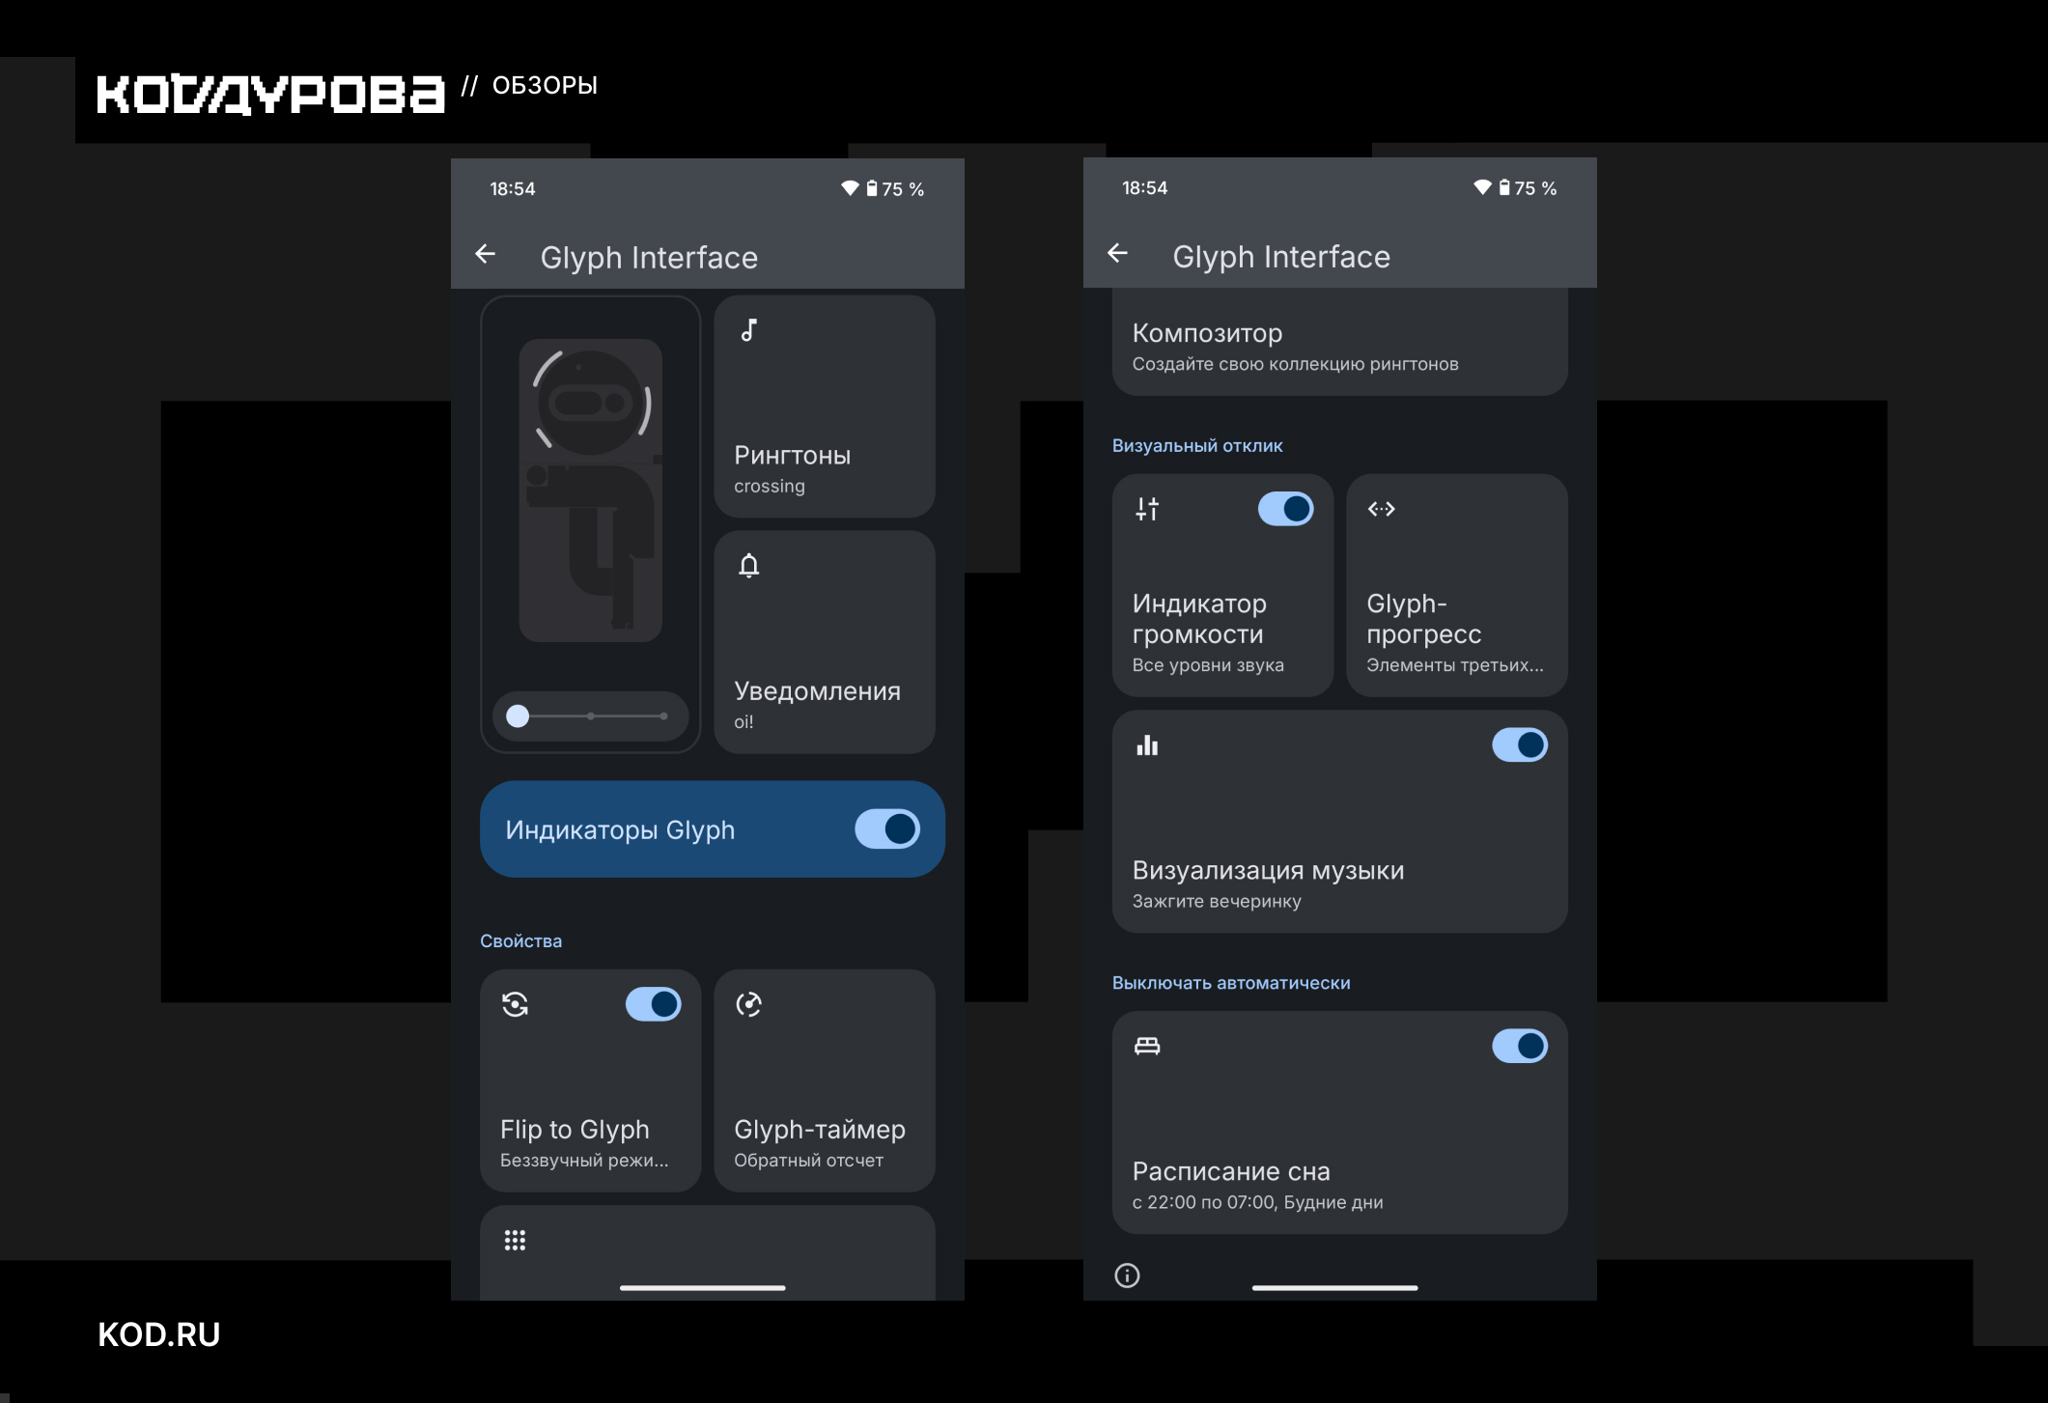The width and height of the screenshot is (2048, 1403).
Task: Tap the Свойства section header
Action: coord(520,940)
